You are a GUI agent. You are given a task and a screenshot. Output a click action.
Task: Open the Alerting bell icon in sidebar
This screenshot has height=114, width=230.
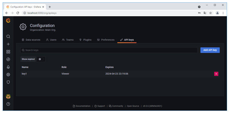(x=8, y=67)
